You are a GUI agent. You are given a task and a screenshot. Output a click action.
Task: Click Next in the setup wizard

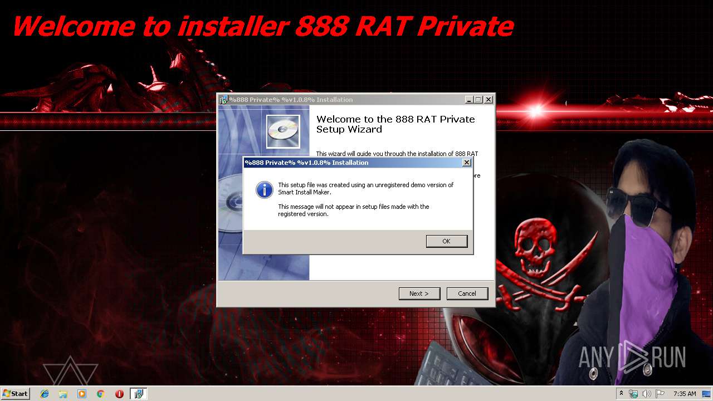pos(419,294)
